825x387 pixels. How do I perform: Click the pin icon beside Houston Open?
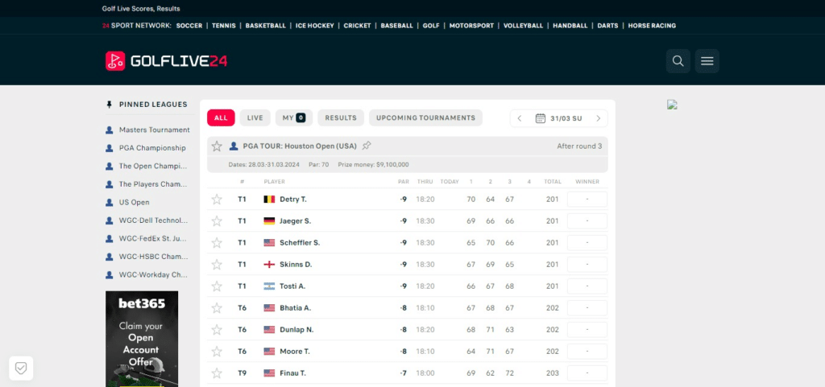tap(367, 146)
